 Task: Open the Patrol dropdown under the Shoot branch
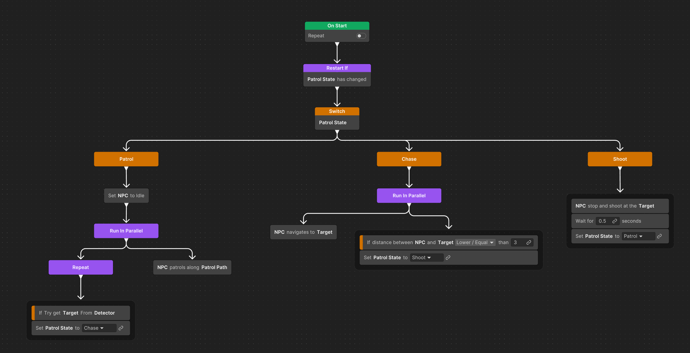pos(638,236)
